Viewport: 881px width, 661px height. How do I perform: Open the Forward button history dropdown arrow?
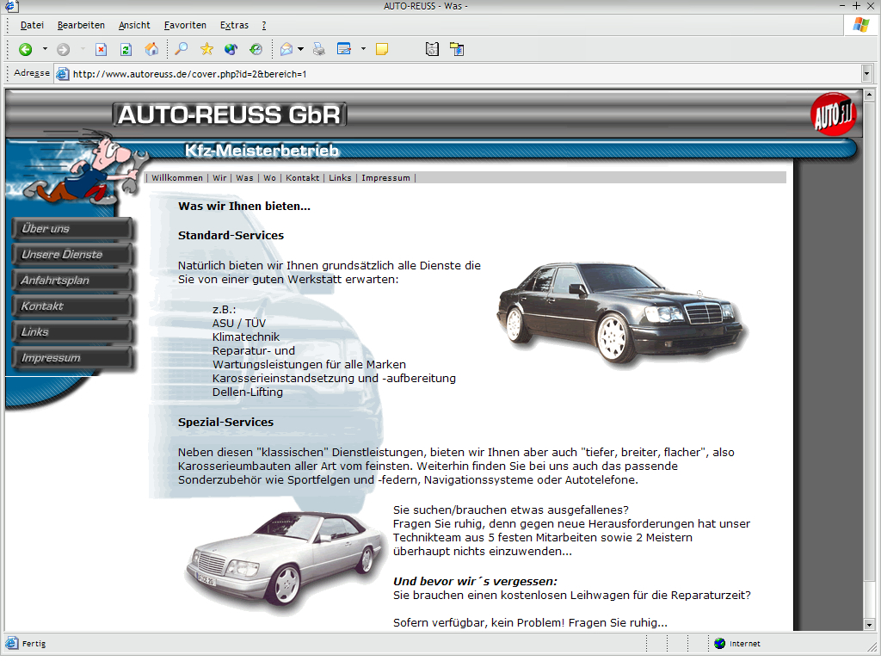[x=83, y=49]
